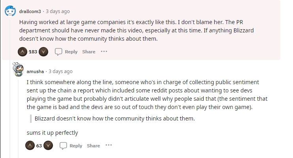Downvote amusha's reply
Viewport: 293px width, 158px height.
pyautogui.click(x=48, y=146)
